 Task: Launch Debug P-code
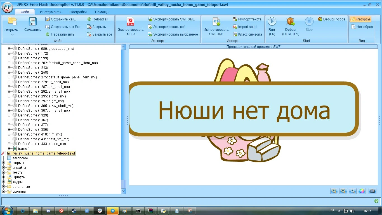coord(331,19)
